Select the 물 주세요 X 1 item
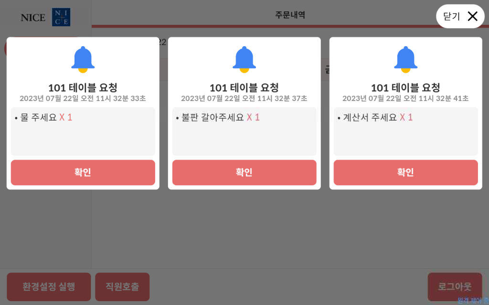 [43, 117]
